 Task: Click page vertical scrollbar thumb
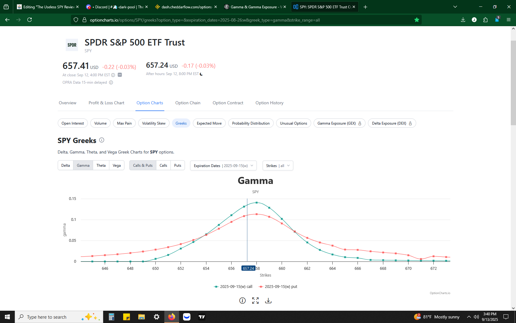click(513, 82)
